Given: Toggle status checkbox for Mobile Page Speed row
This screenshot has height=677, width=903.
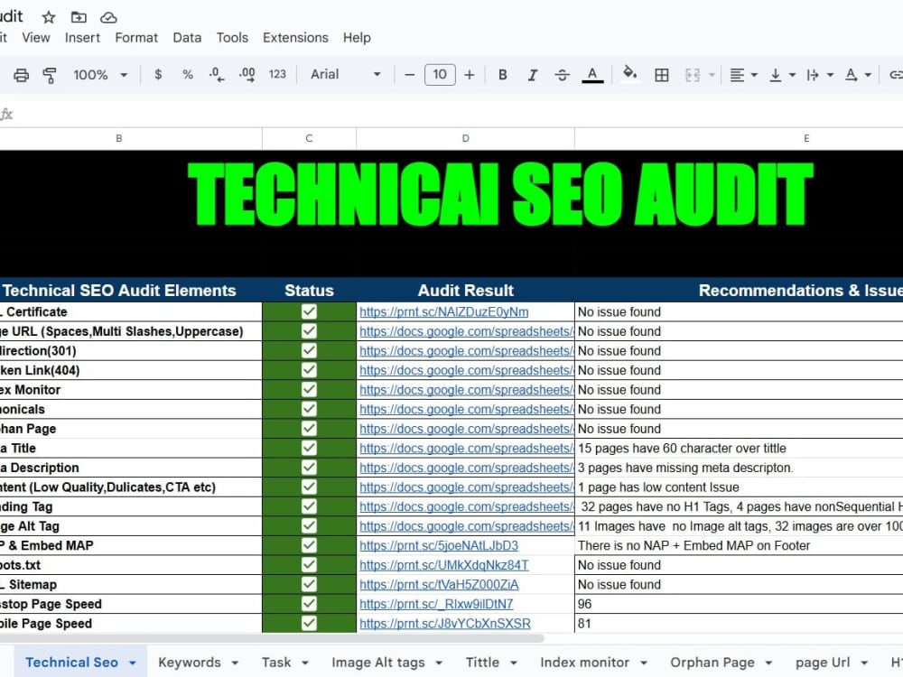Looking at the screenshot, I should [x=309, y=624].
